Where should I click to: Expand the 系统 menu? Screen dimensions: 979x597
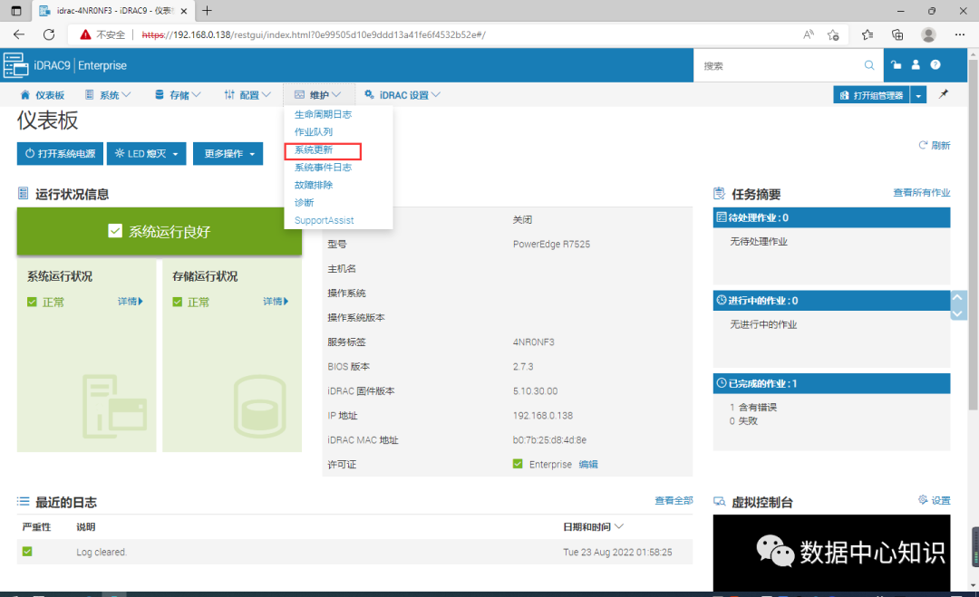[108, 95]
